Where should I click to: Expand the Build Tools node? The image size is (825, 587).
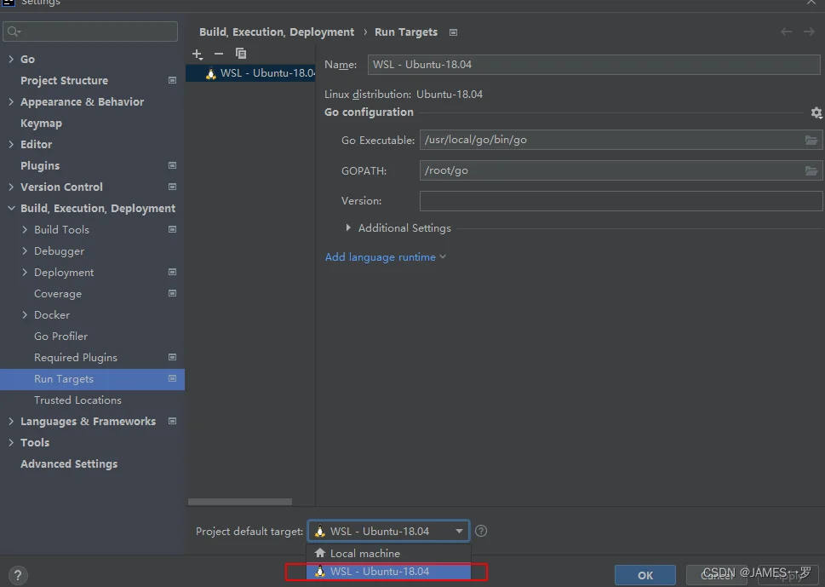pyautogui.click(x=25, y=229)
